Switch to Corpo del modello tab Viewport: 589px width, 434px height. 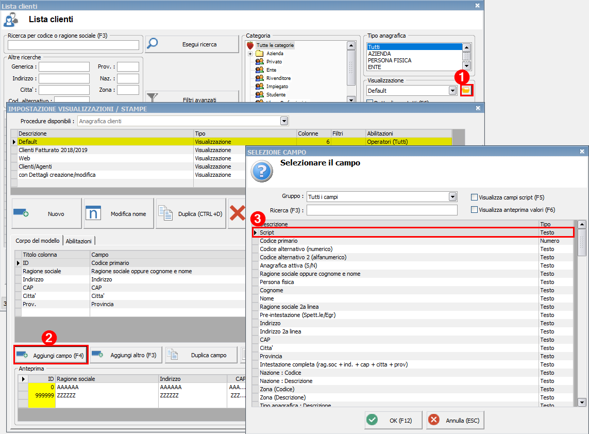[38, 241]
